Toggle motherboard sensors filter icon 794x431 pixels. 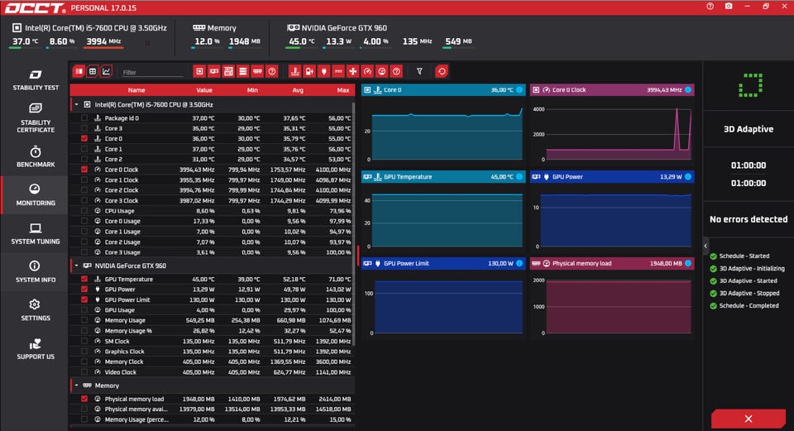228,71
